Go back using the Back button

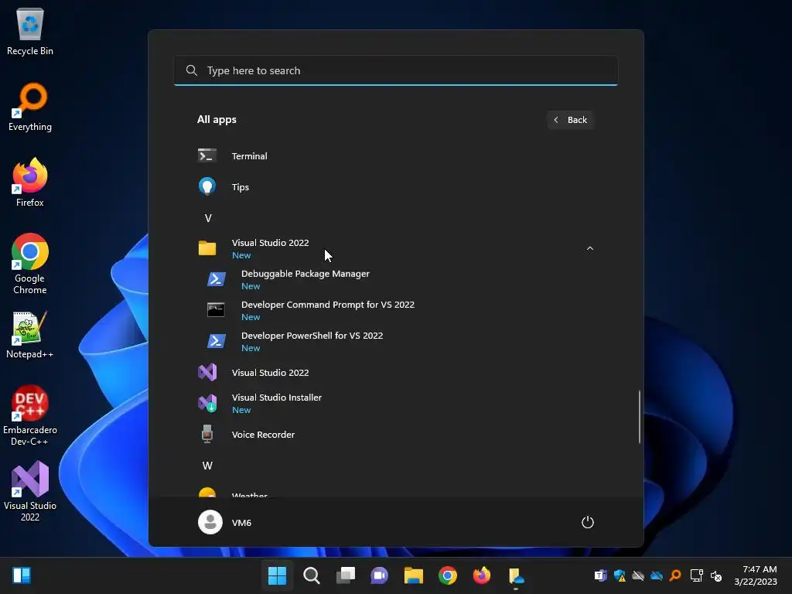tap(570, 120)
